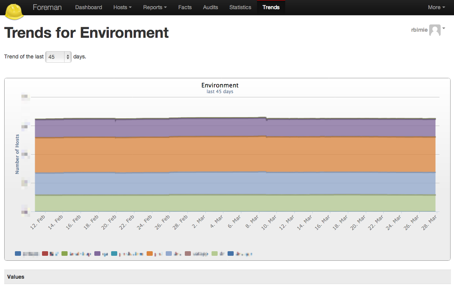Click the '12. Feb' date axis label
Image resolution: width=454 pixels, height=289 pixels.
[38, 222]
